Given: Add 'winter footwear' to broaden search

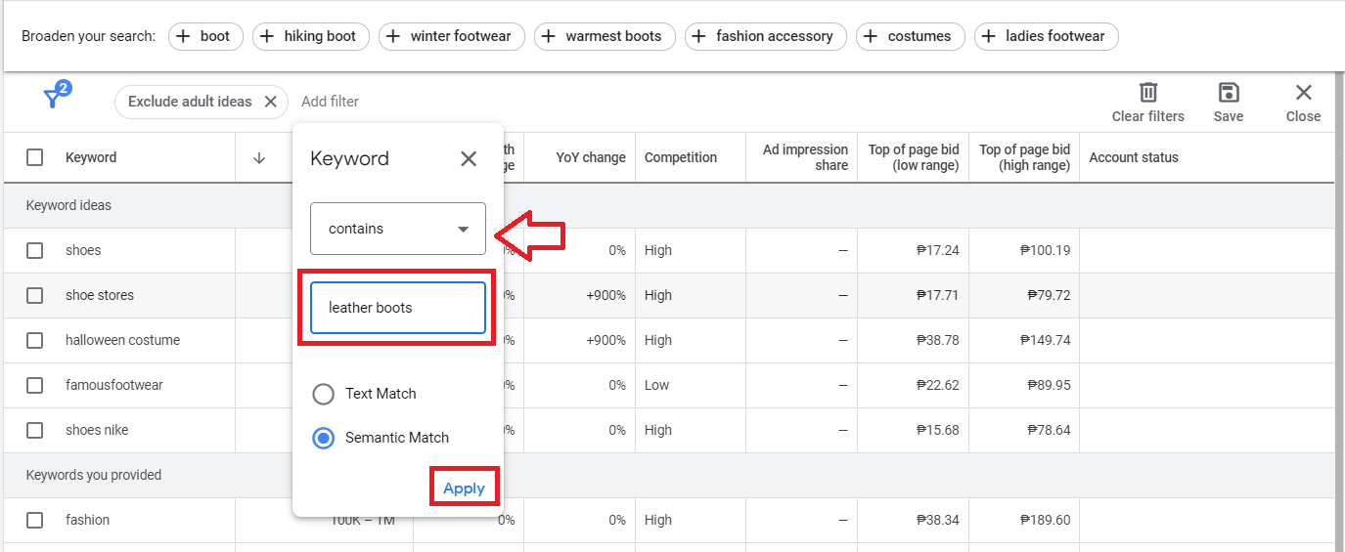Looking at the screenshot, I should [452, 36].
